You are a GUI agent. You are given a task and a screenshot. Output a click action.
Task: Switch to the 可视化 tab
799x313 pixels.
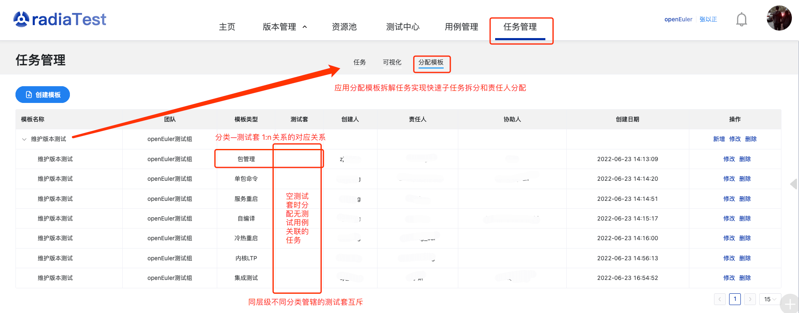click(x=392, y=62)
